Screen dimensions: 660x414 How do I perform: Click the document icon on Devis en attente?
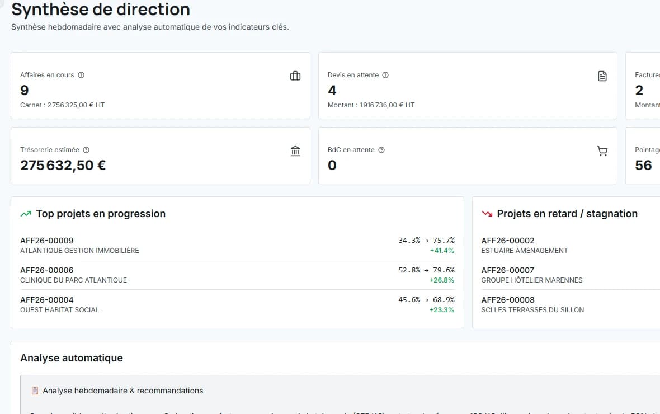coord(602,76)
